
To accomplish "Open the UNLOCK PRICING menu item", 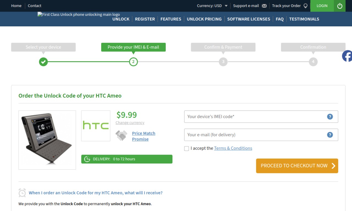I will tap(204, 19).
